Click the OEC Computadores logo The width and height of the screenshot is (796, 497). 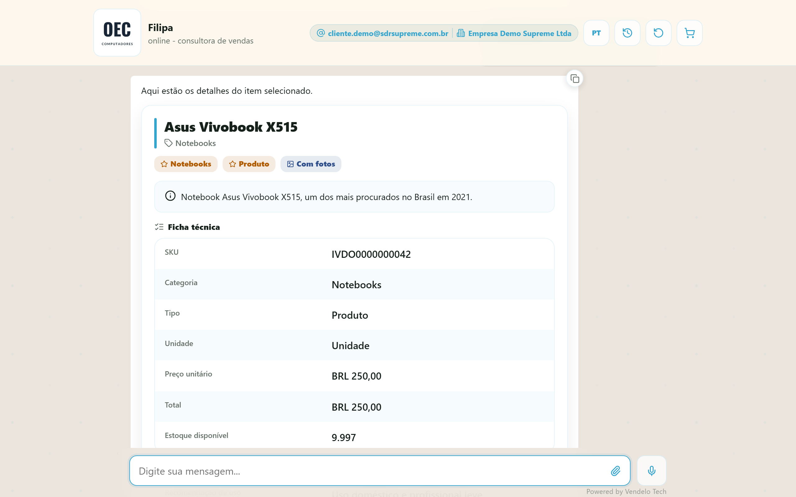pos(118,33)
